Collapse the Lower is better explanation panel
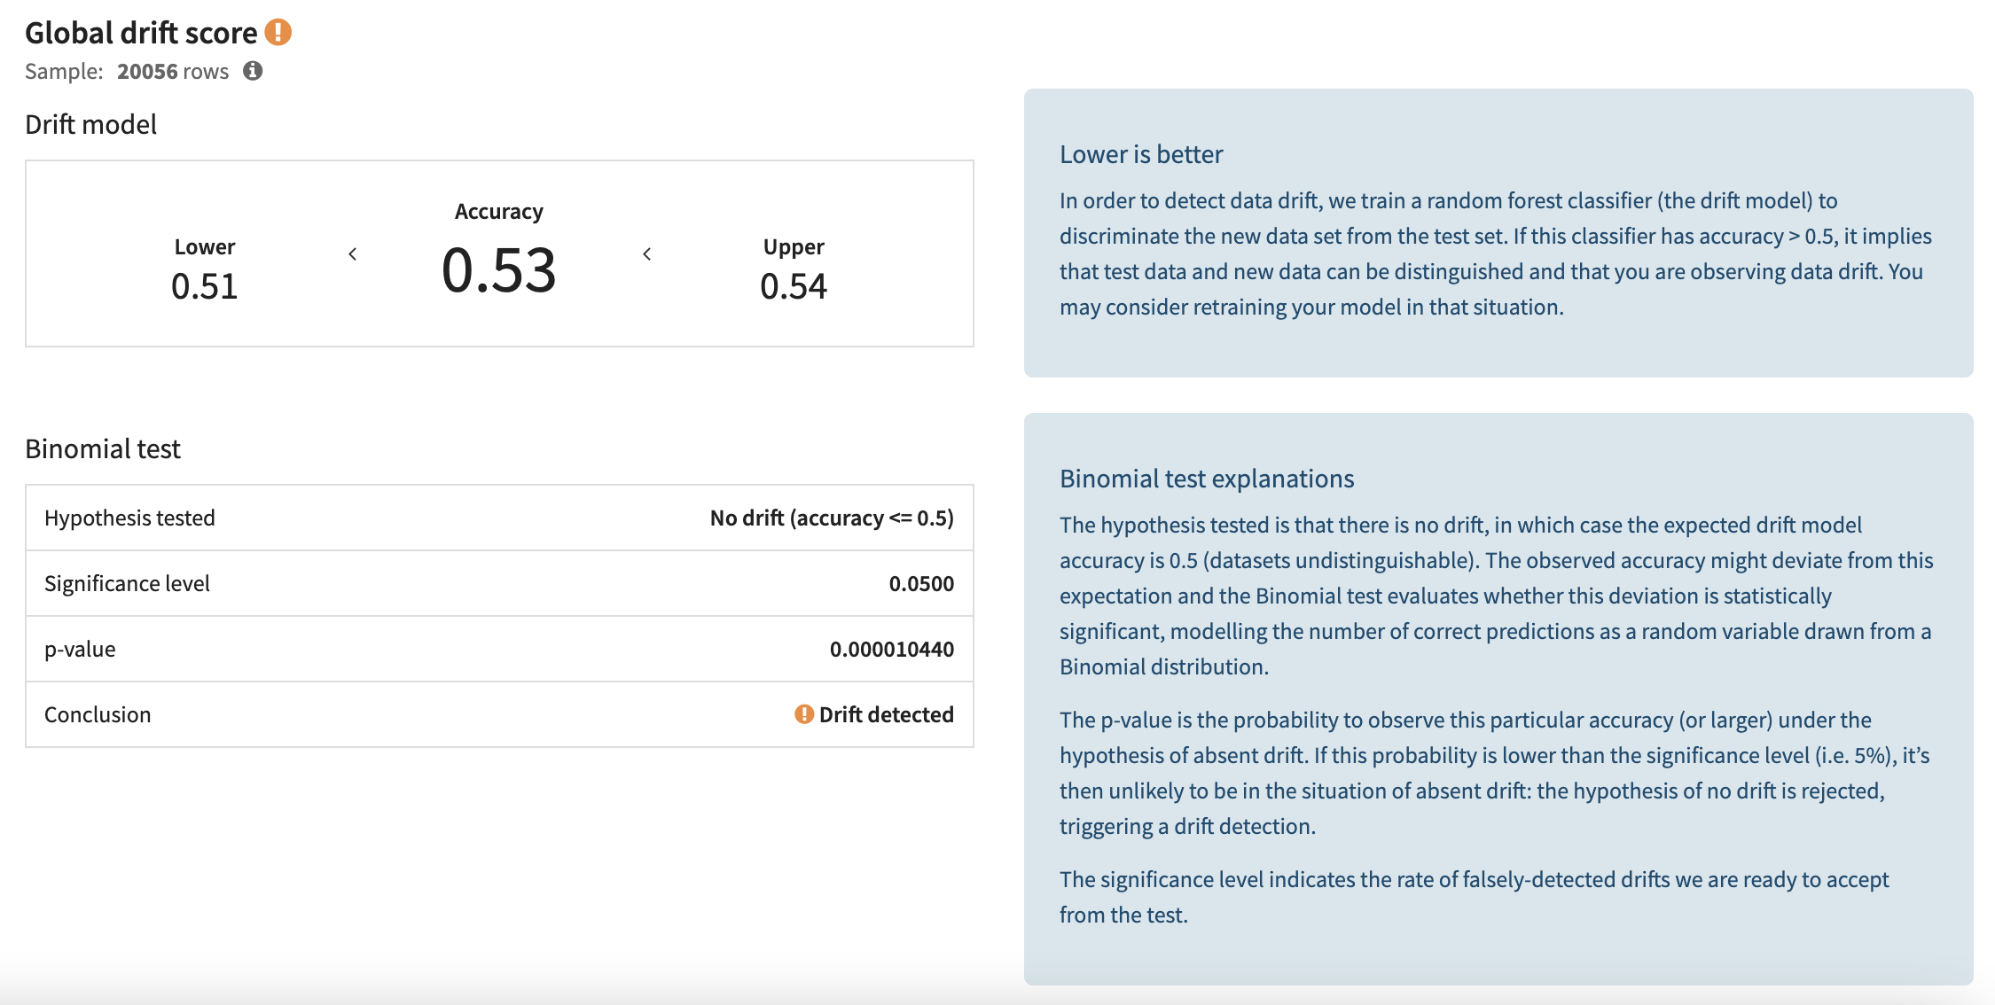The image size is (1995, 1005). pos(1141,153)
